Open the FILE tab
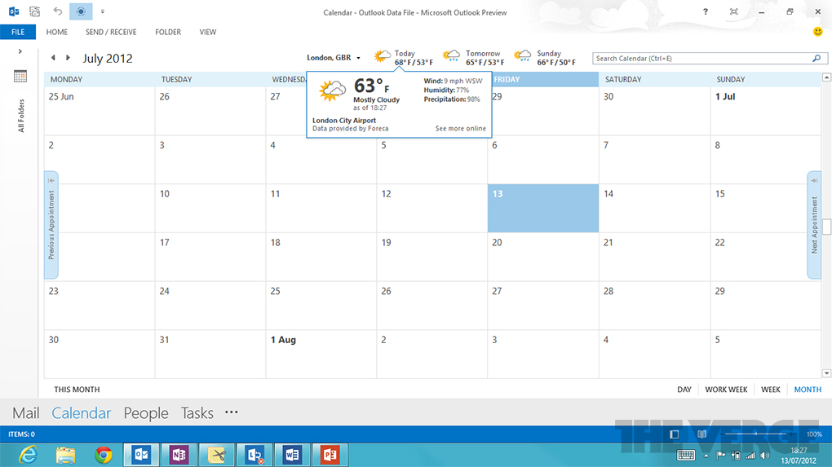This screenshot has width=832, height=467. [18, 32]
